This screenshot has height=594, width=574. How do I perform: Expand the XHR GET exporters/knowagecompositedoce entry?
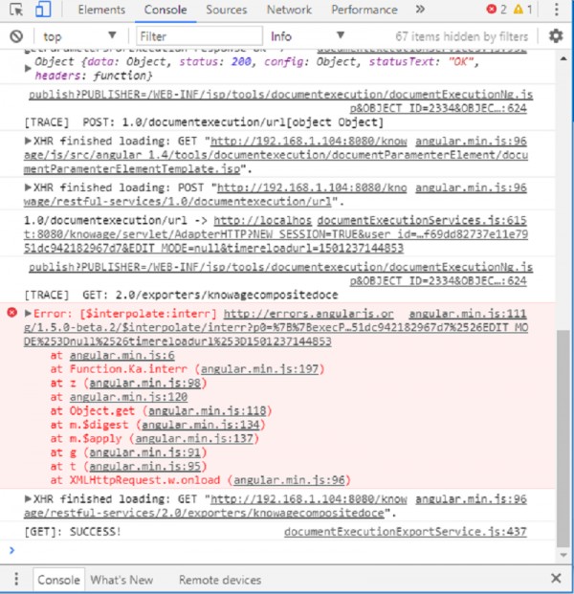click(x=28, y=498)
